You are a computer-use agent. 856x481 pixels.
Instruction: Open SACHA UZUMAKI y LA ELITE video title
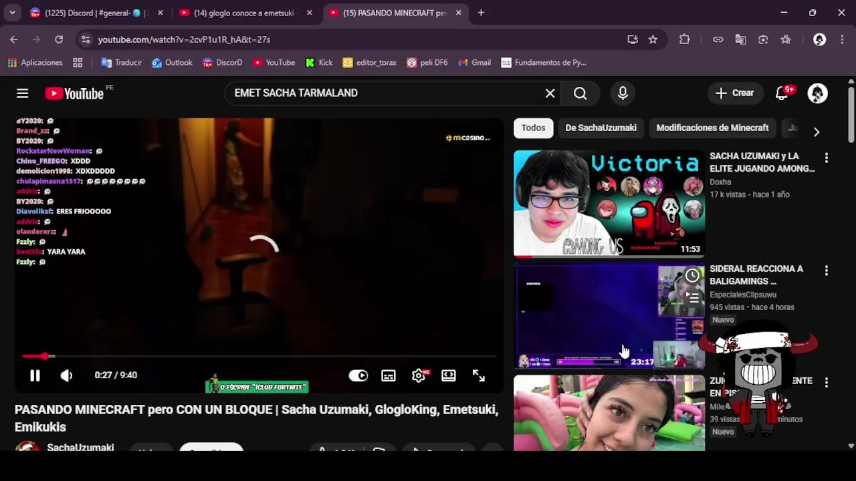(x=762, y=162)
